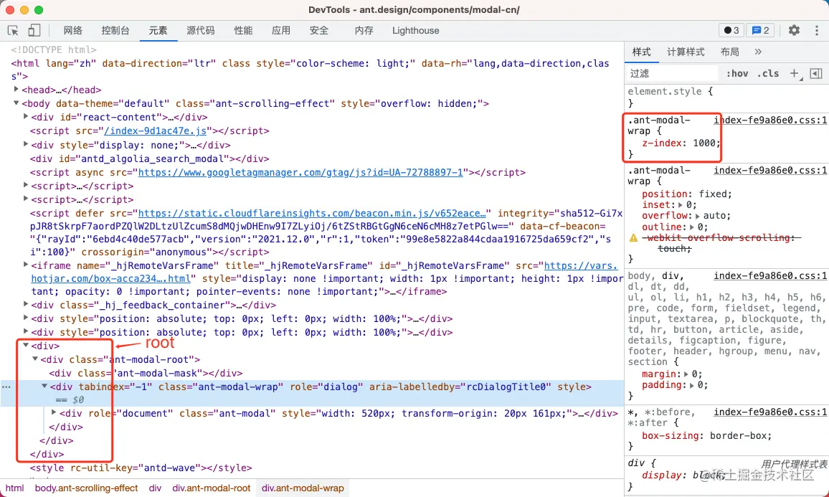Edit the box-sizing border-box value
Screen dimensions: 829x497
tap(737, 435)
